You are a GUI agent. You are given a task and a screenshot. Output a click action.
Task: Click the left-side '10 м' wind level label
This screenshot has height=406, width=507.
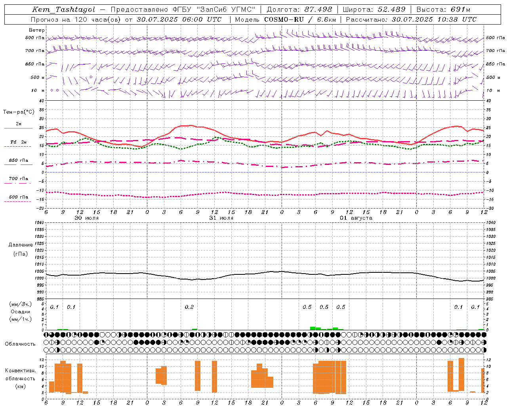38,90
